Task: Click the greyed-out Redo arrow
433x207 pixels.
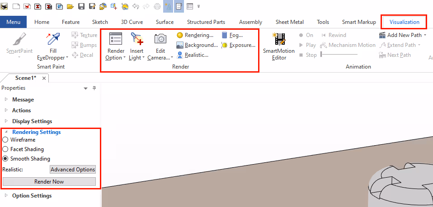Action: [x=146, y=6]
